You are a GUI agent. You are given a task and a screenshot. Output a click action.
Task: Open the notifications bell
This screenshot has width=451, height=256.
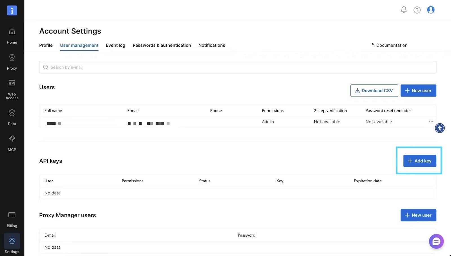click(404, 10)
